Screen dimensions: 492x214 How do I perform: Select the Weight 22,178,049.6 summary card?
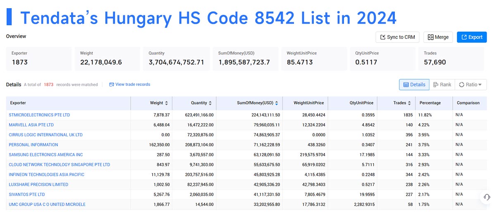coord(107,59)
